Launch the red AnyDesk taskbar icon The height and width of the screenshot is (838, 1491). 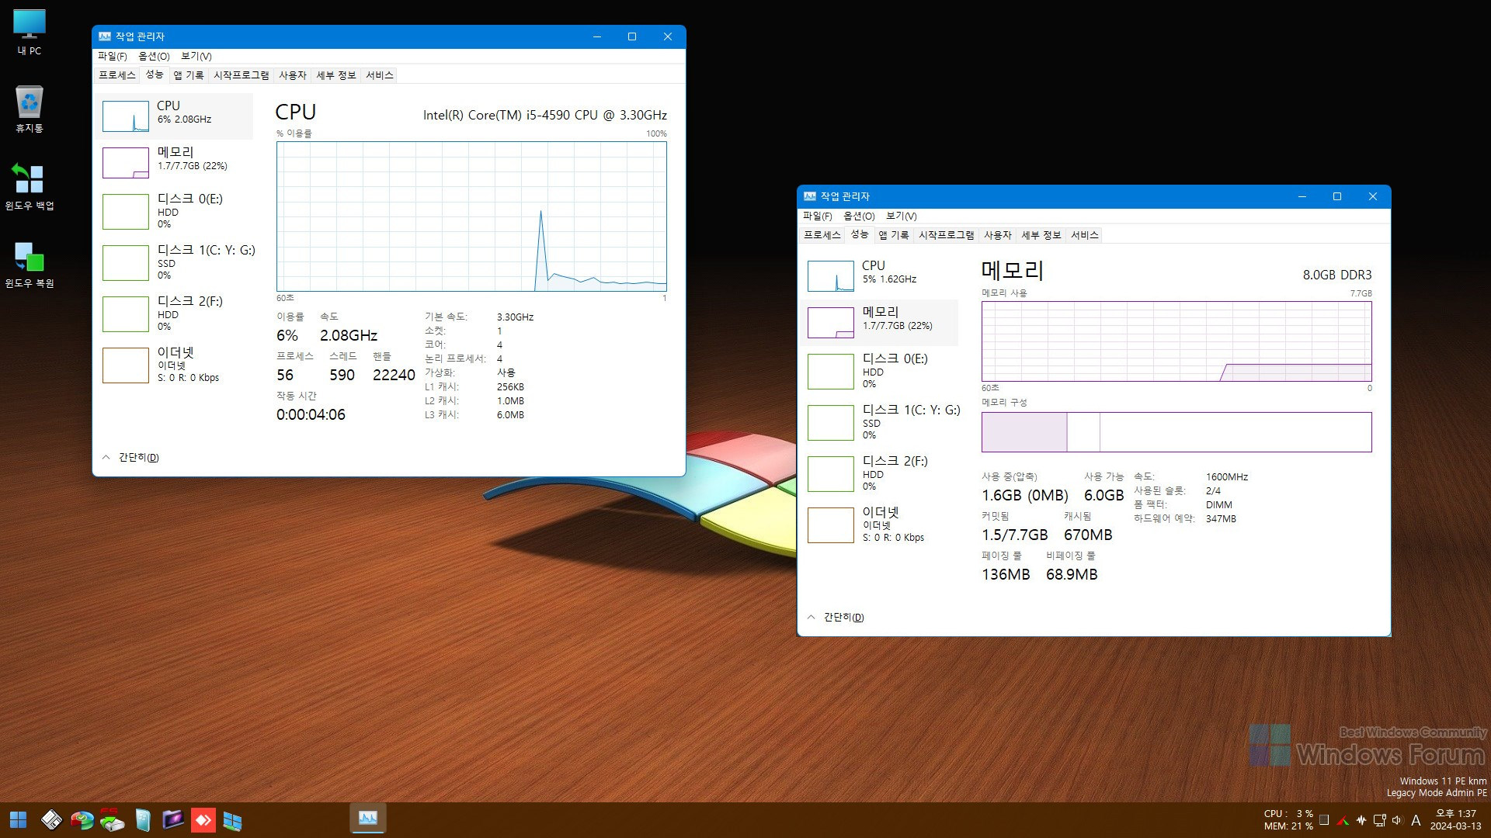tap(203, 820)
